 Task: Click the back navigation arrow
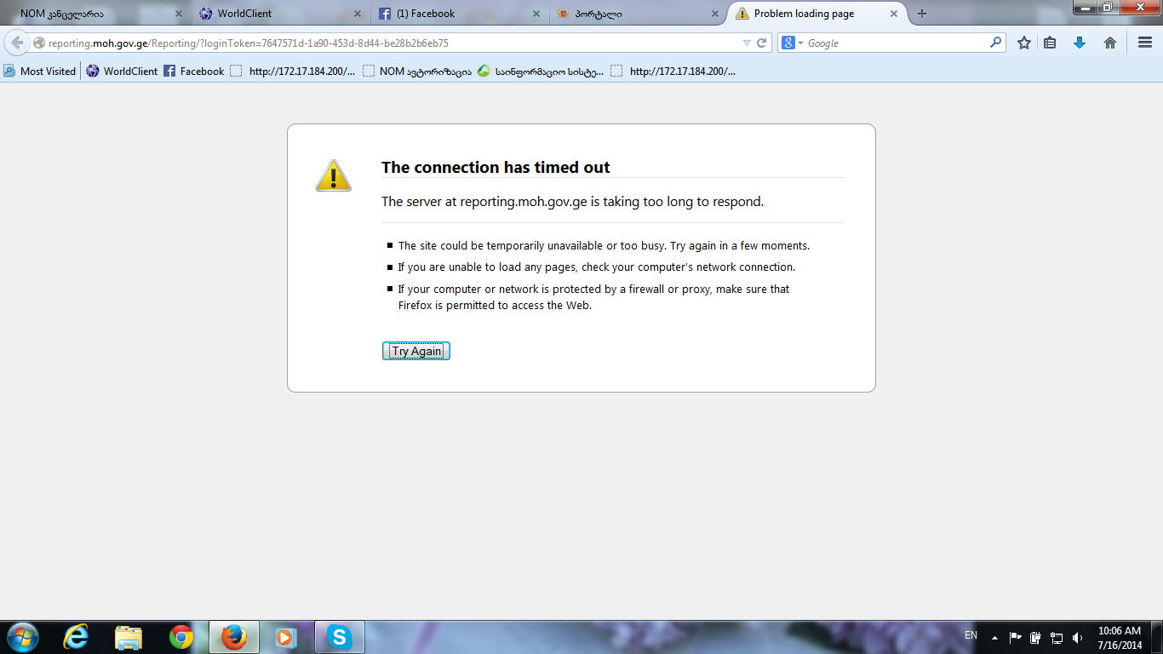(17, 43)
